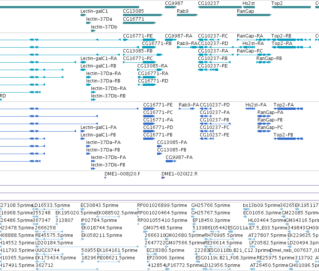
Task: Click the CG16771-PE protein label
Action: coord(158,105)
